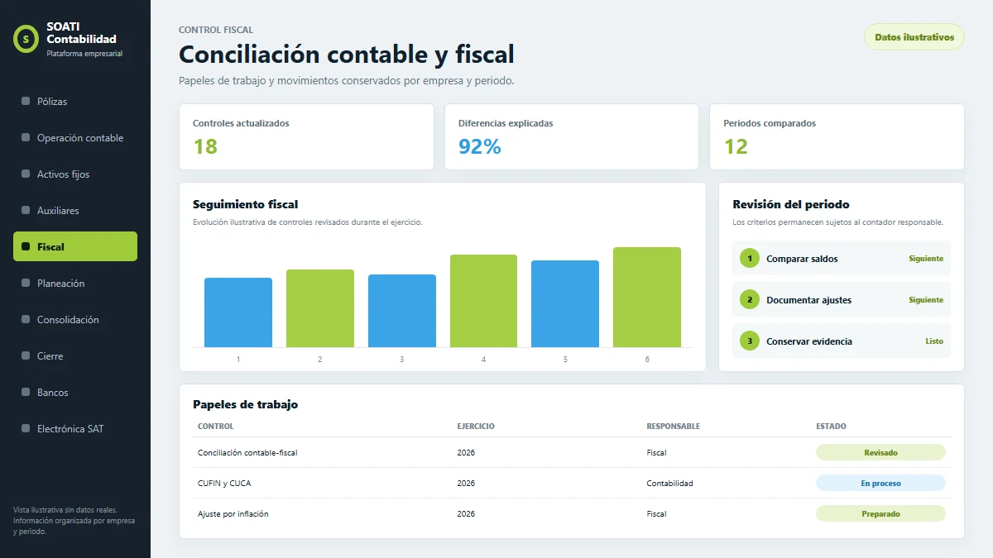This screenshot has height=558, width=993.
Task: Open the Controles actualizados card
Action: click(306, 137)
